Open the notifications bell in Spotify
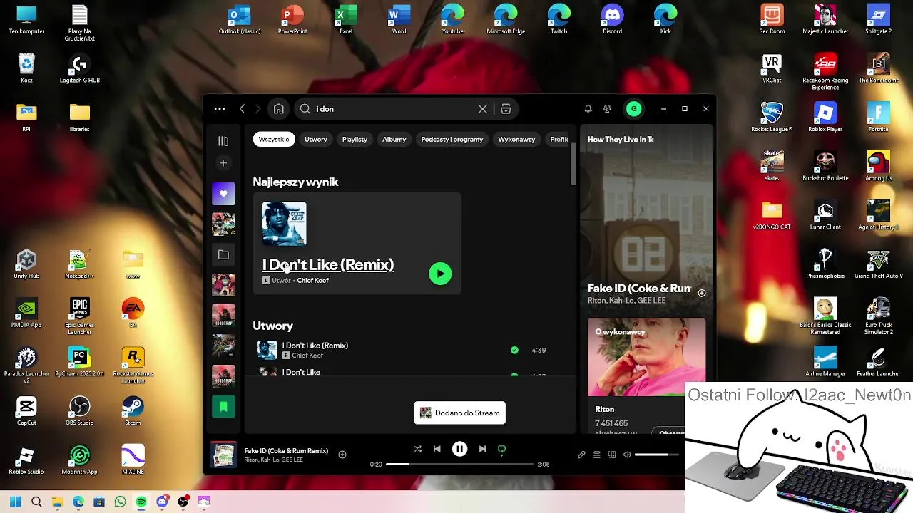The image size is (913, 513). [588, 109]
